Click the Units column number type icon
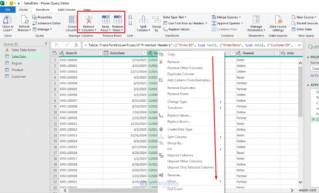 [x=283, y=53]
